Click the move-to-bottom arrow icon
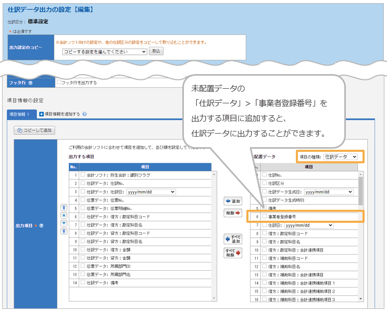The image size is (387, 311). 64,231
